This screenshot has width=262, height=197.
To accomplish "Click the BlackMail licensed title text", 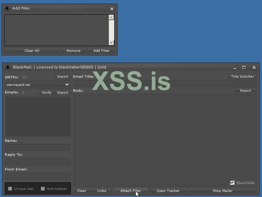I will click(59, 67).
